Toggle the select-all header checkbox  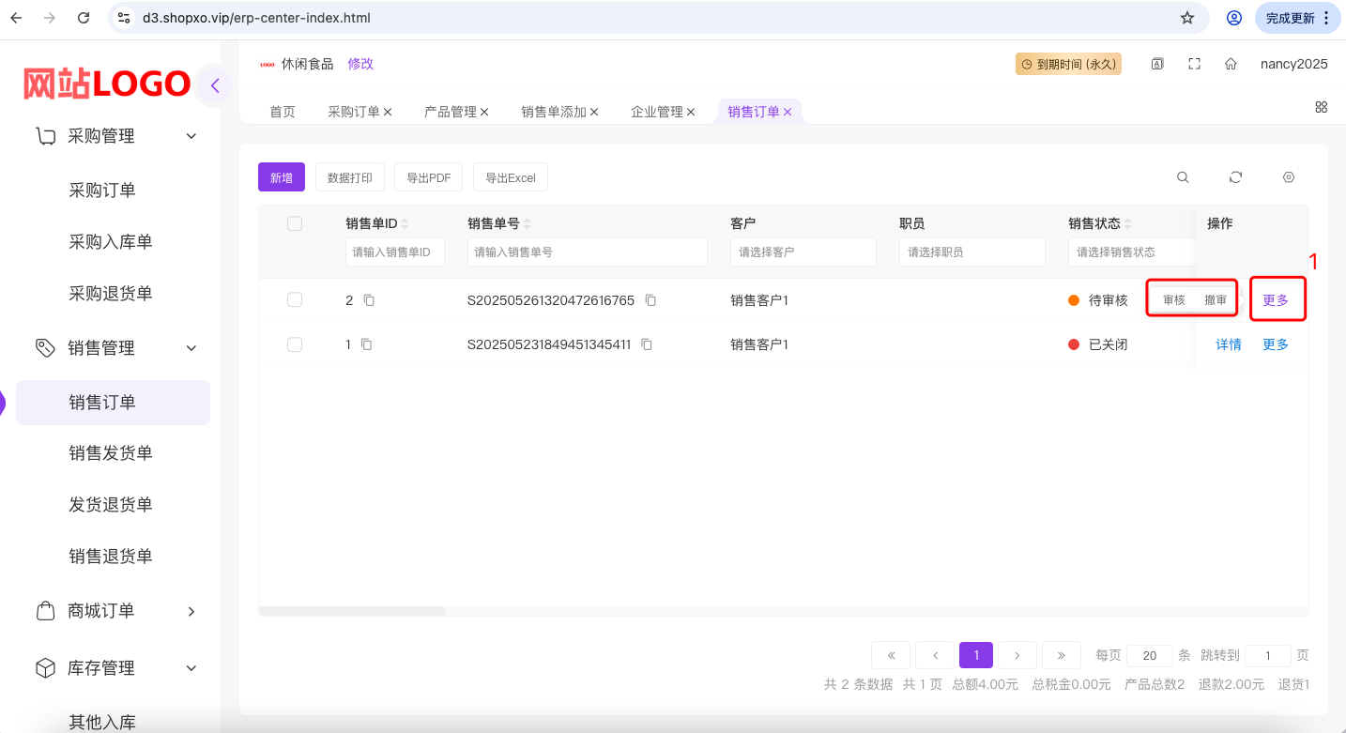click(295, 223)
